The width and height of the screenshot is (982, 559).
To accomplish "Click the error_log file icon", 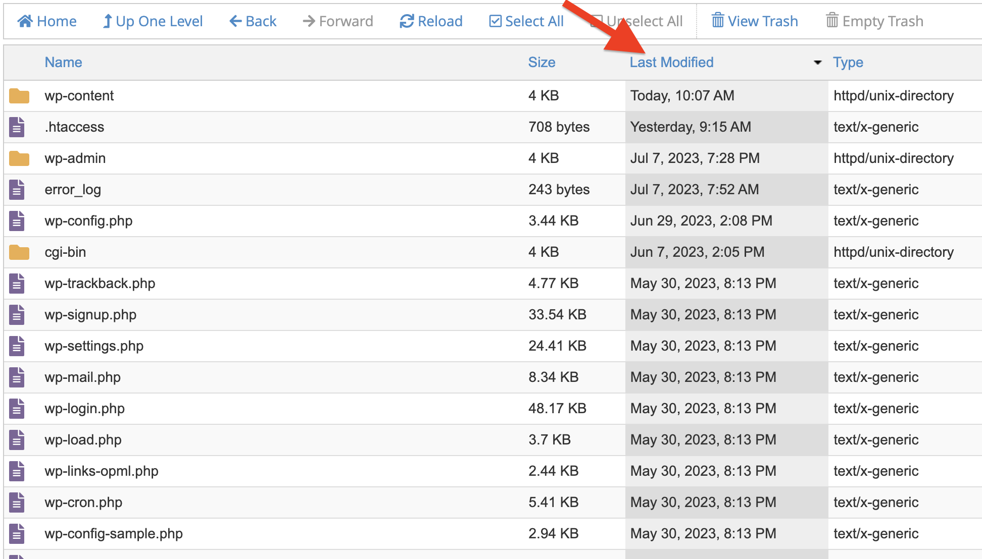I will (17, 190).
